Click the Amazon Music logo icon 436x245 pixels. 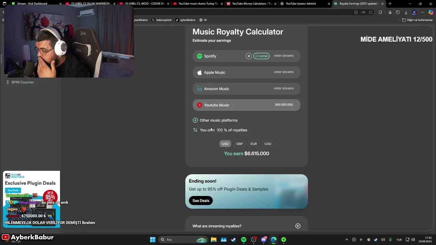tap(200, 89)
